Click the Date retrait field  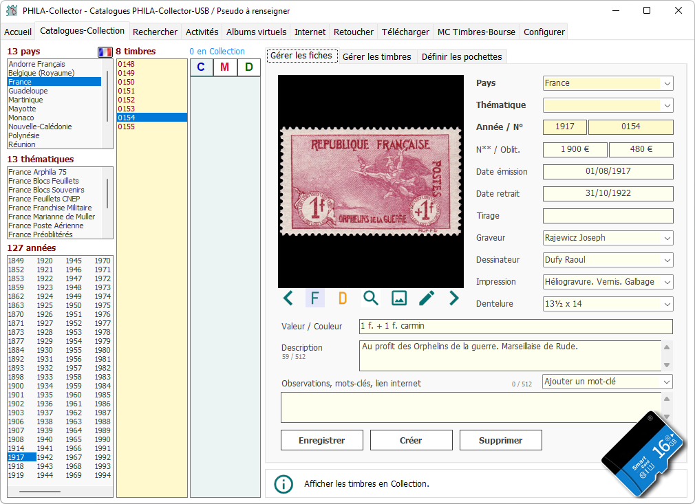608,194
